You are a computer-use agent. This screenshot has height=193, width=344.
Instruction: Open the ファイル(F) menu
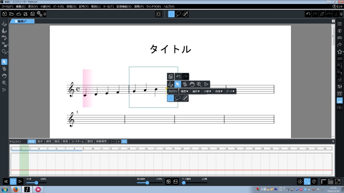click(7, 7)
